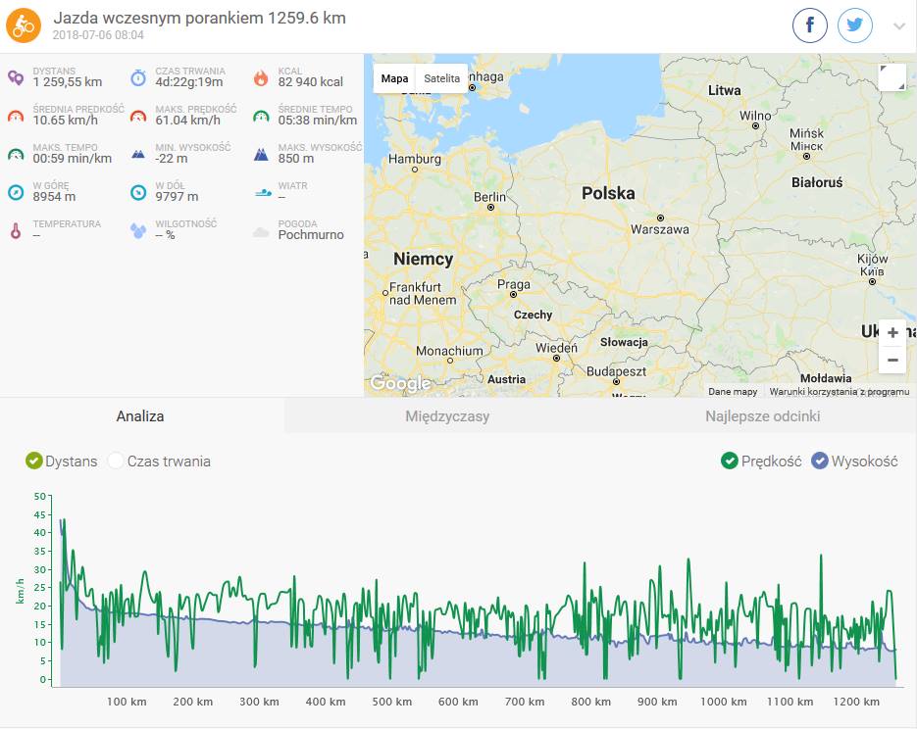Click the 100 km label on chart axis
Viewport: 917px width, 729px height.
point(127,702)
